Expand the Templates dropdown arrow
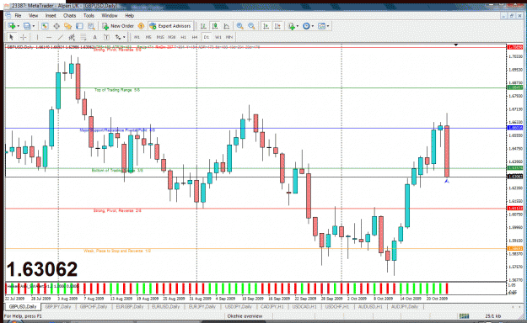The image size is (527, 323). tap(328, 26)
